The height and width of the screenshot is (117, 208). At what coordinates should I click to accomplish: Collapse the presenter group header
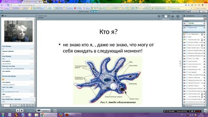click(x=194, y=21)
